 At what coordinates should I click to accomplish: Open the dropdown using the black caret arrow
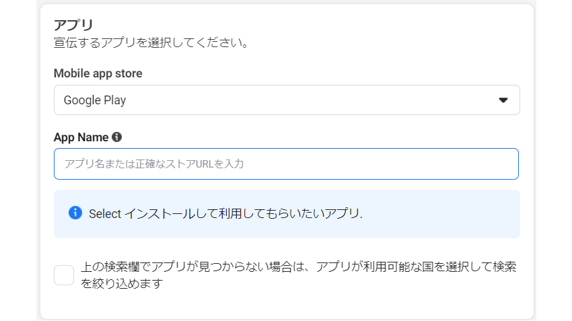pyautogui.click(x=503, y=100)
